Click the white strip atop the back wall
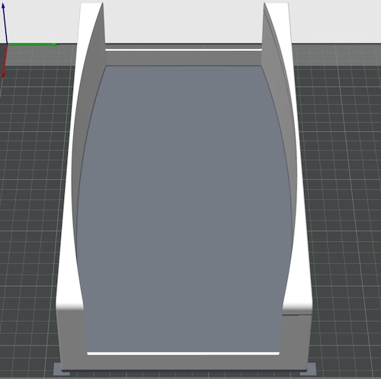This screenshot has width=381, height=379. (x=184, y=50)
